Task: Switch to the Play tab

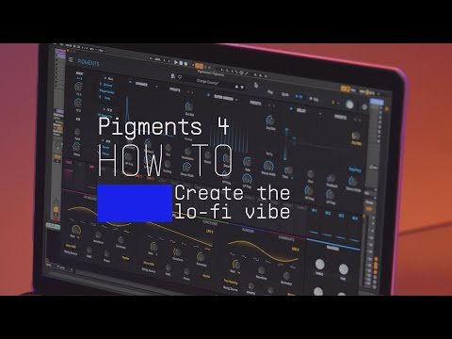Action: pos(270,92)
